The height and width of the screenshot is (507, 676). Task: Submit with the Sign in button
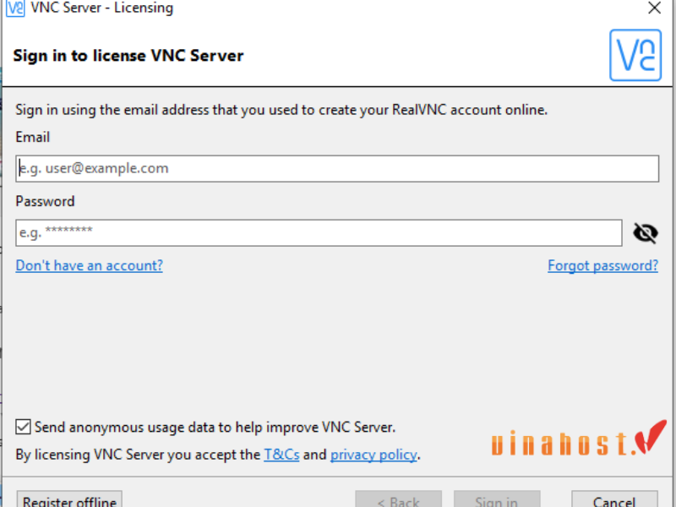pos(497,499)
